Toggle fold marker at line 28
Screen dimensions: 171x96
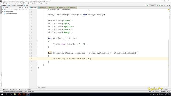37,41
